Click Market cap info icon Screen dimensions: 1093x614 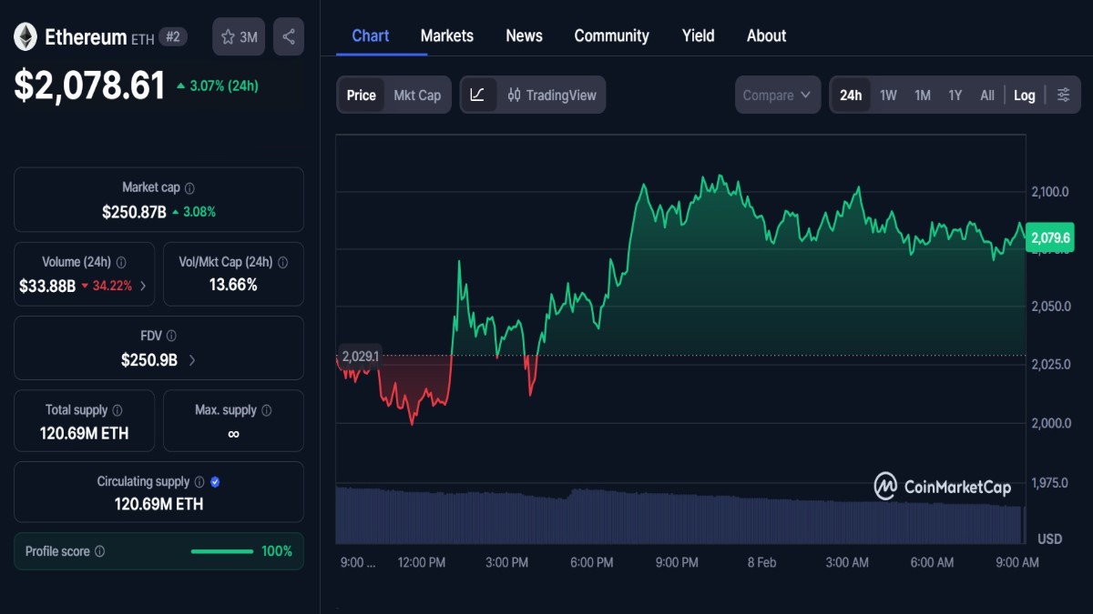(x=189, y=188)
